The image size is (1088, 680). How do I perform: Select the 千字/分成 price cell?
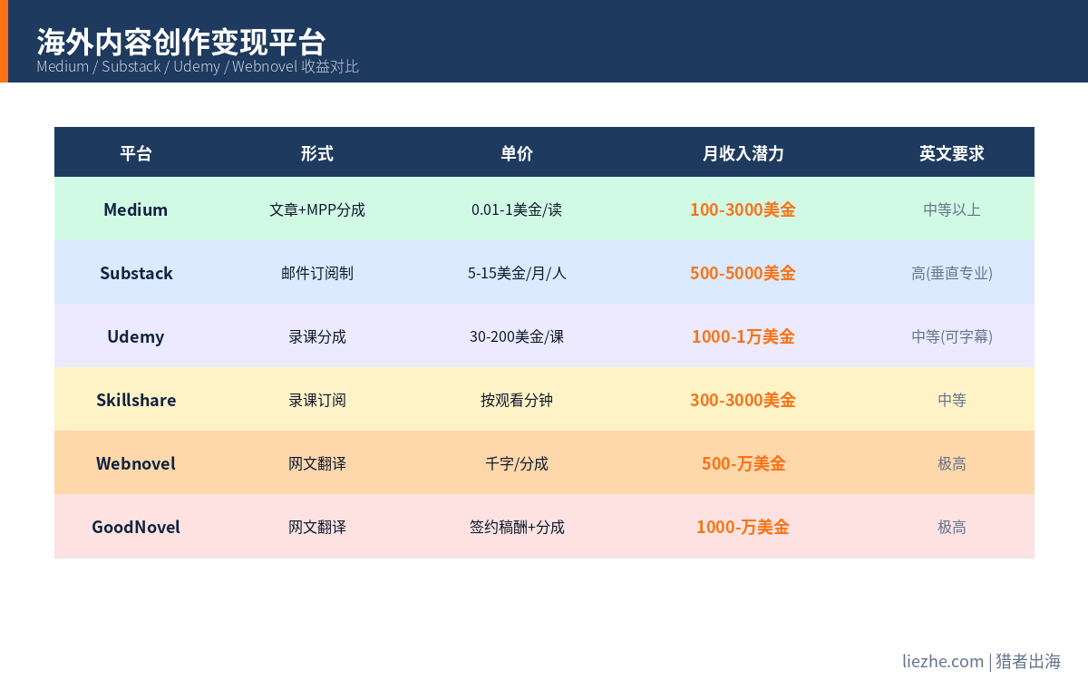click(517, 463)
